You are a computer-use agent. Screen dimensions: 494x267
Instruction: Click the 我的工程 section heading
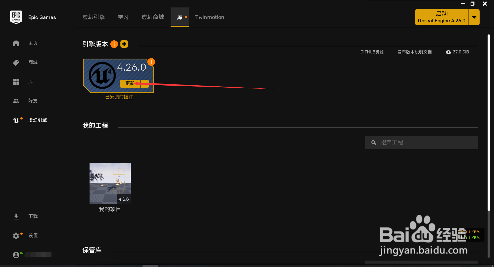pos(95,125)
